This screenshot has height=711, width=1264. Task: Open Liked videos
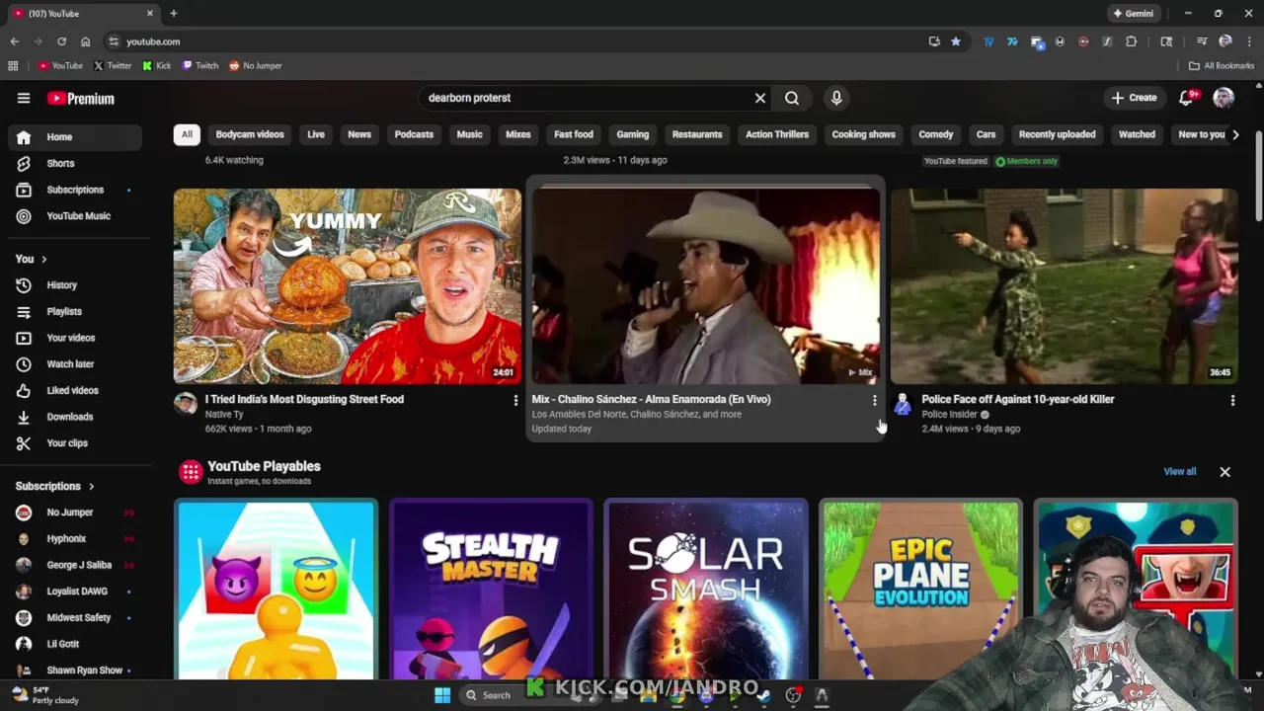[75, 390]
